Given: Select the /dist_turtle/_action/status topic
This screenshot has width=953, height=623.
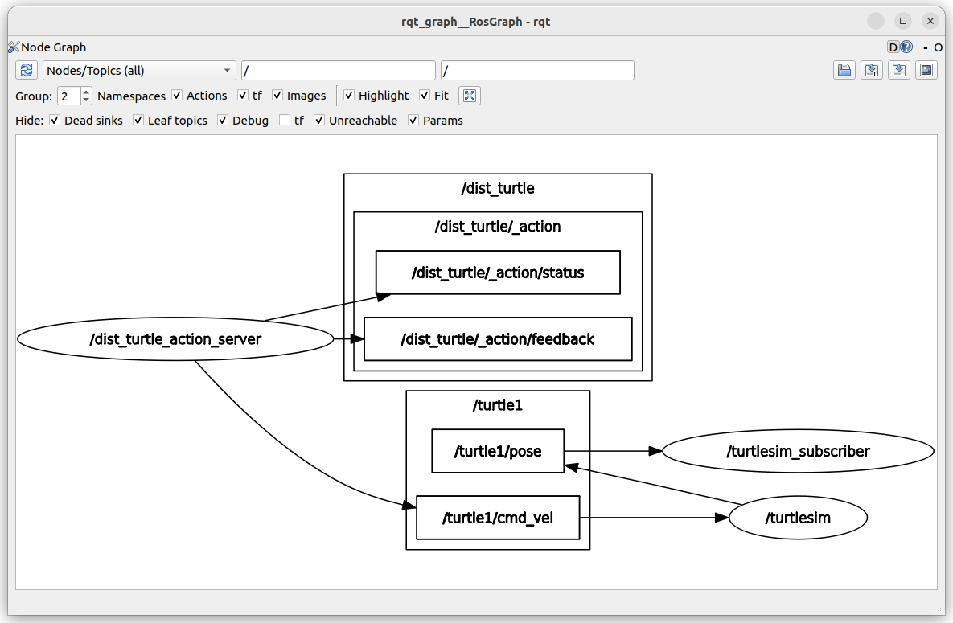Looking at the screenshot, I should coord(498,273).
